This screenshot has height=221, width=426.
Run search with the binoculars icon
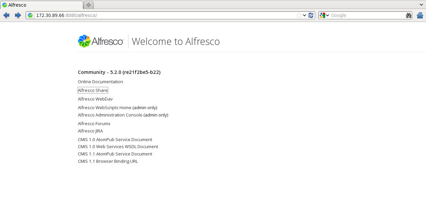point(409,15)
